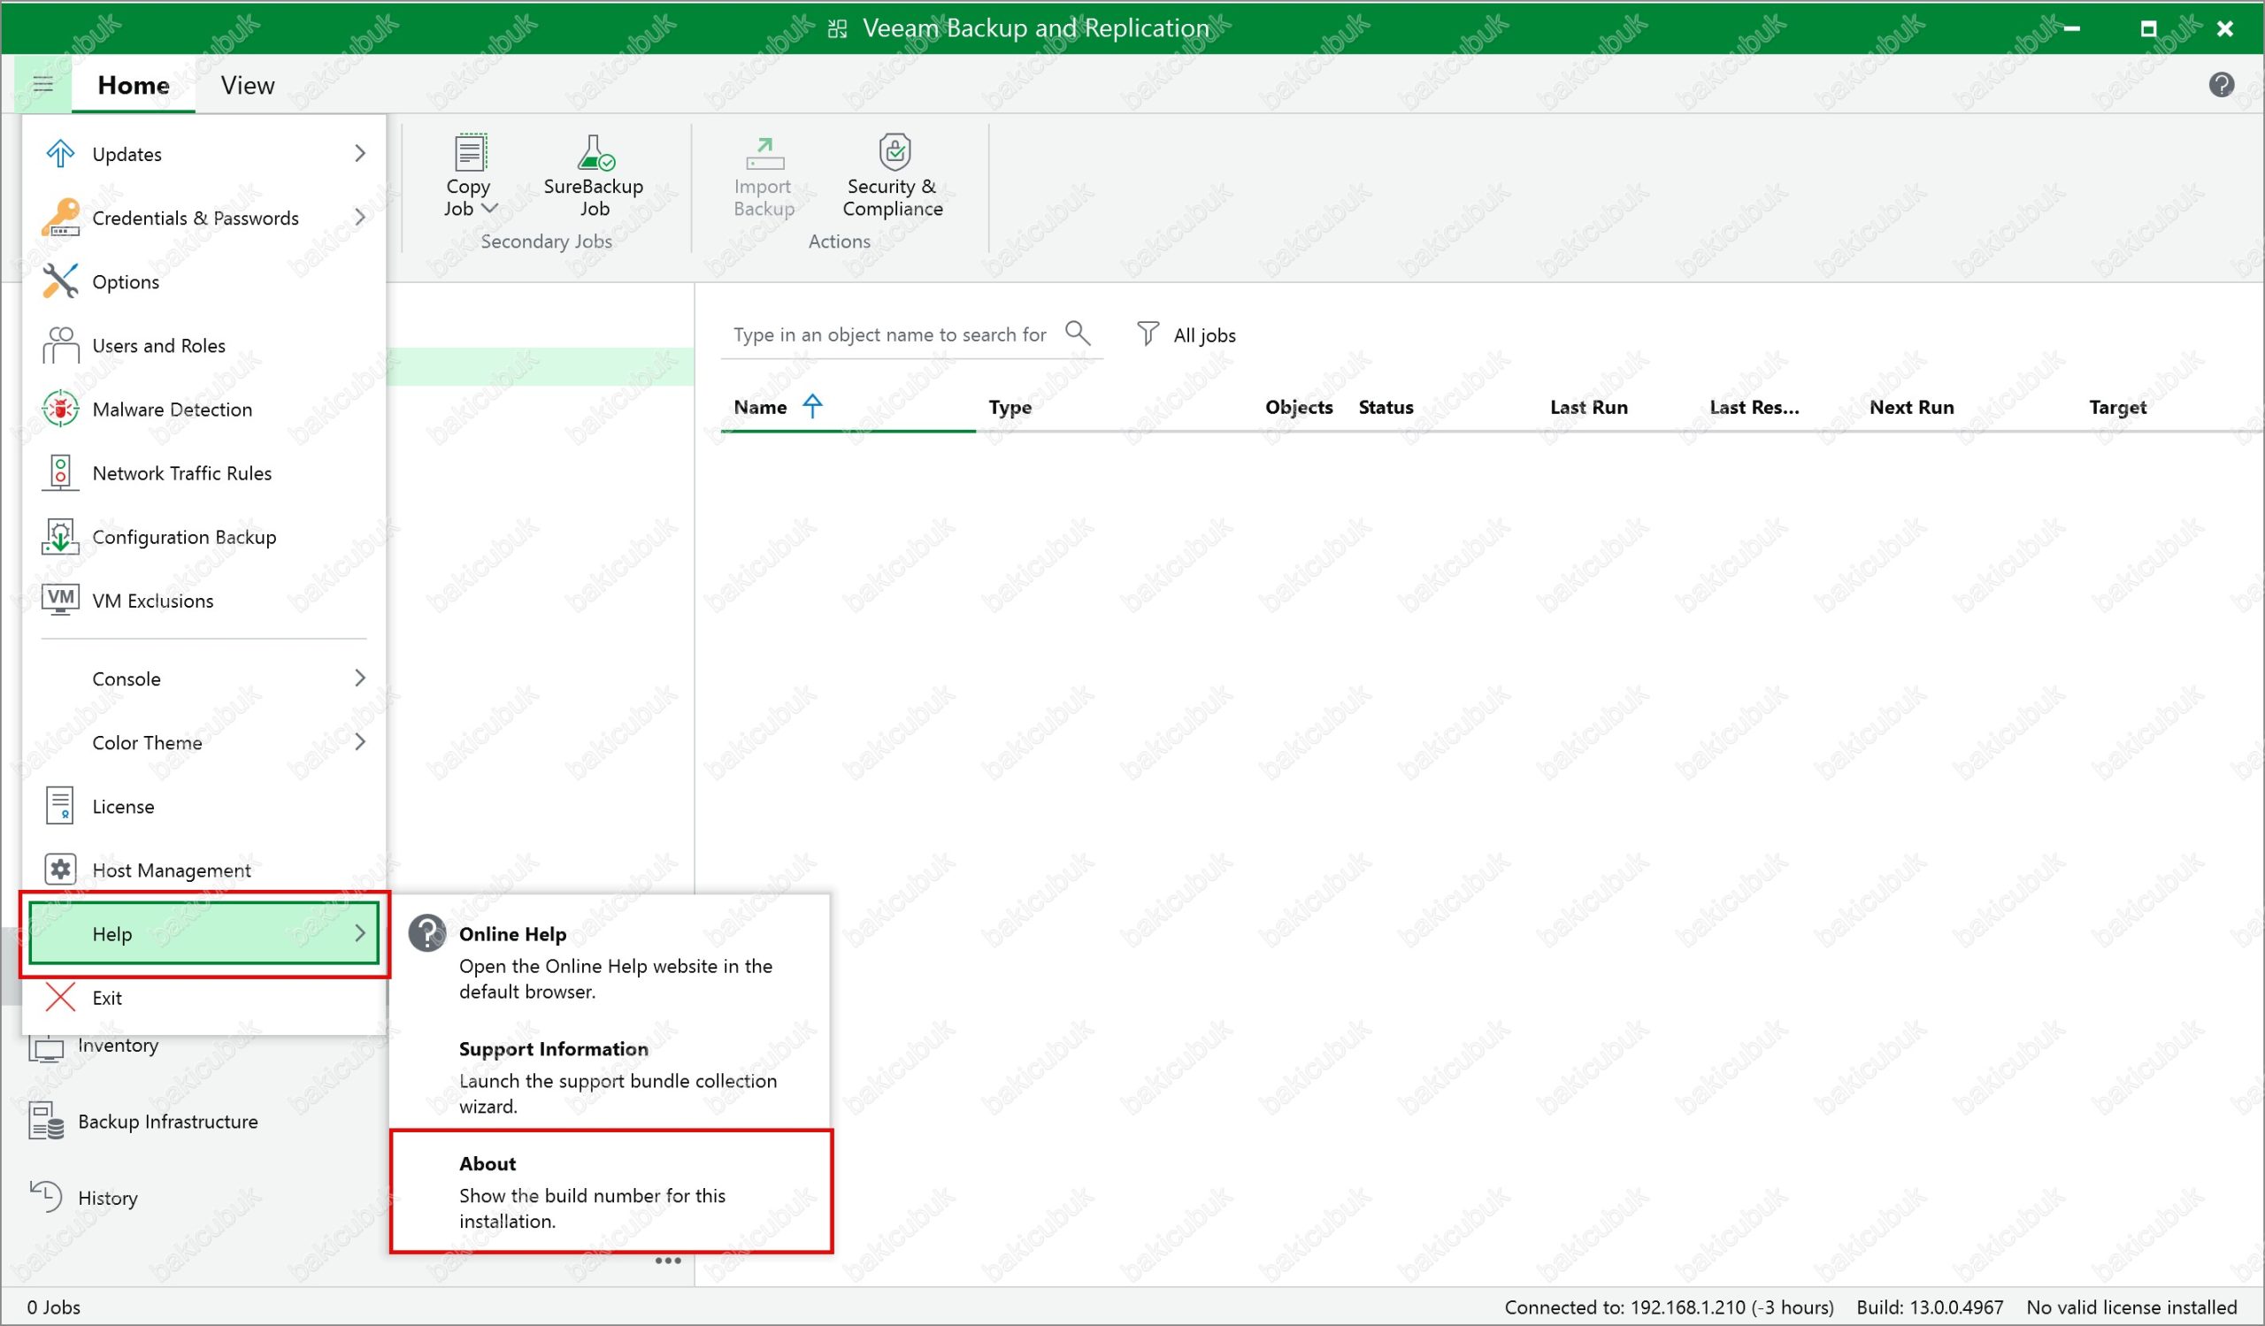
Task: Open the hamburger main menu button
Action: [x=43, y=84]
